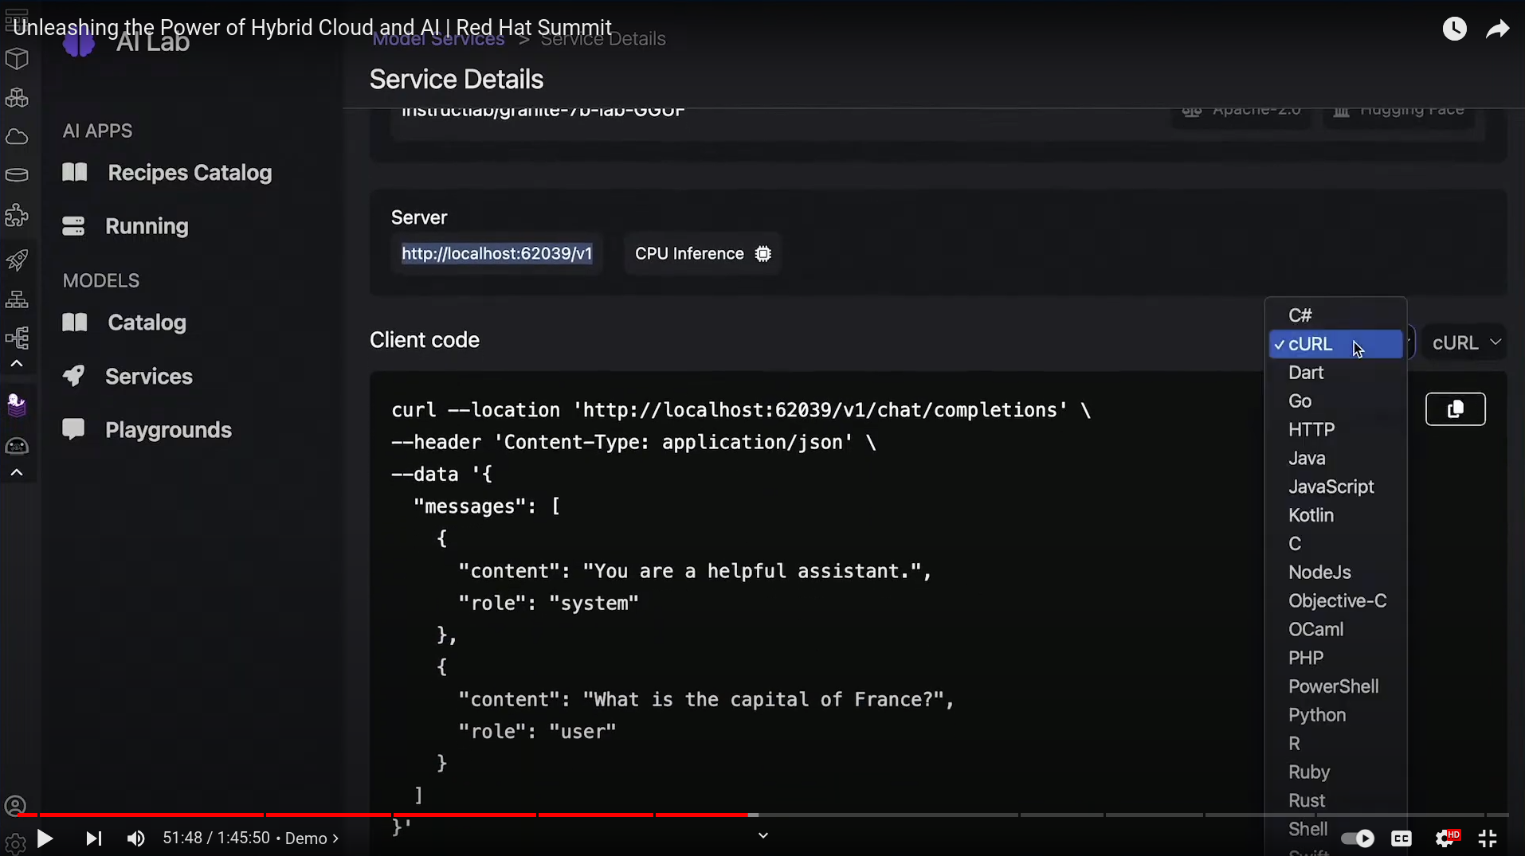
Task: Mute the video volume speaker
Action: point(135,838)
